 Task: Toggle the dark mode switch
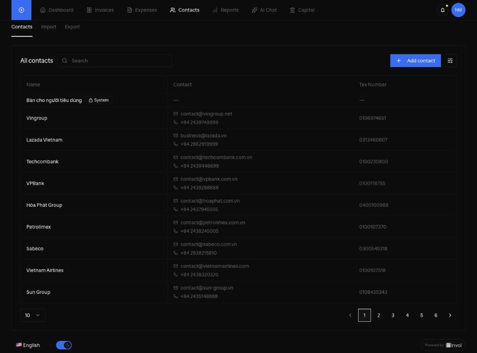tap(64, 345)
